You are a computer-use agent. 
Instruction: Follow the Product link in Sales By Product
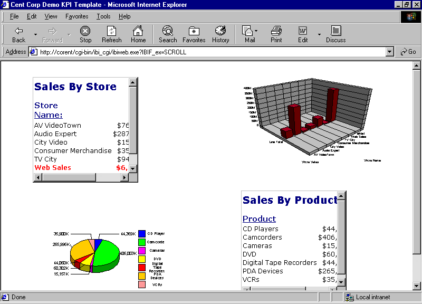[x=259, y=218]
